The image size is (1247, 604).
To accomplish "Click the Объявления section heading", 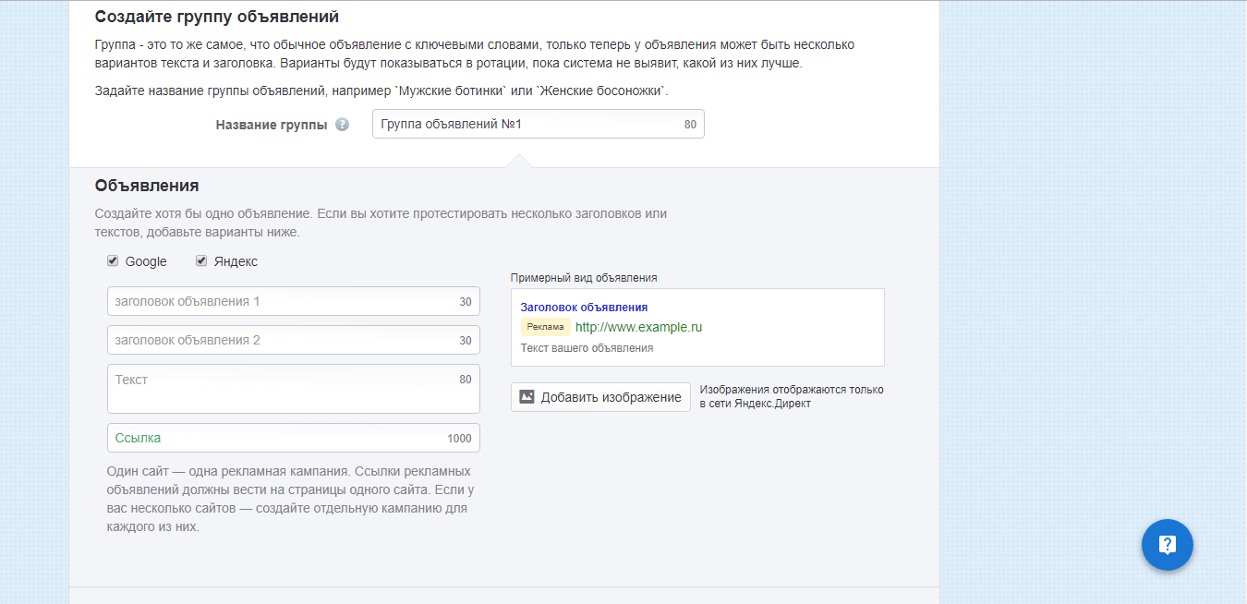I will click(x=147, y=186).
